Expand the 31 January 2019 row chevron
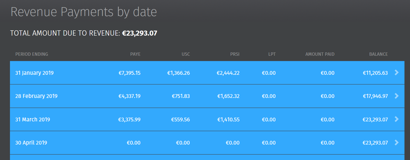 click(396, 73)
